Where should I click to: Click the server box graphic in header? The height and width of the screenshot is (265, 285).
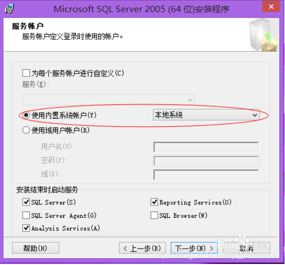[264, 35]
